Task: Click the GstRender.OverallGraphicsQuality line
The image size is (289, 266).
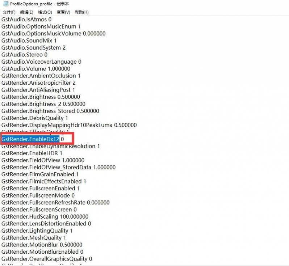Action: pos(46,259)
